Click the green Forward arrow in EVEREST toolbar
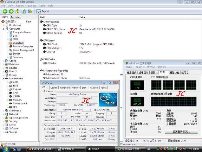Screen dimensions: 202x152 click(x=11, y=11)
